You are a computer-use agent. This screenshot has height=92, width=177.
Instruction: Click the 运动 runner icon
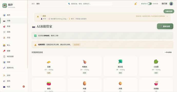click(4, 75)
